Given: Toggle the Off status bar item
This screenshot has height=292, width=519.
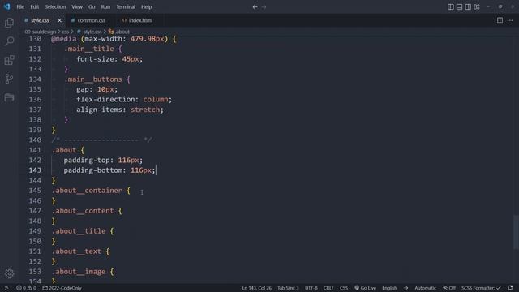Looking at the screenshot, I should click(449, 288).
